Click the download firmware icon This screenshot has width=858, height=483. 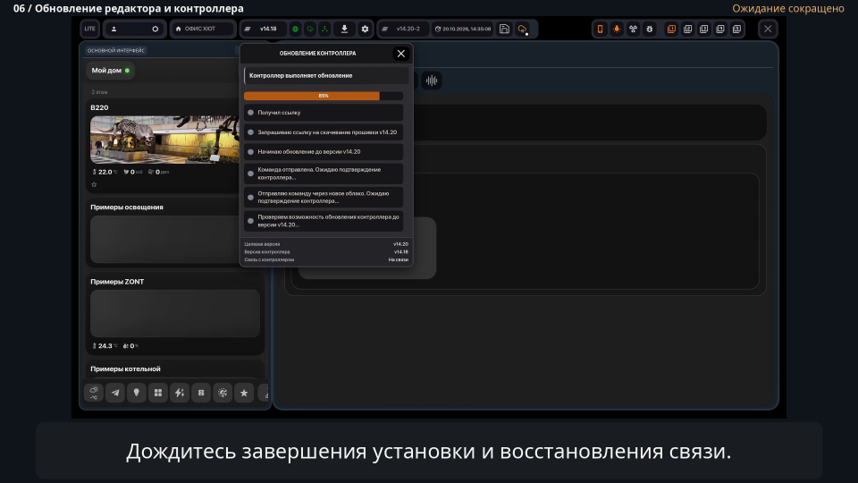344,29
